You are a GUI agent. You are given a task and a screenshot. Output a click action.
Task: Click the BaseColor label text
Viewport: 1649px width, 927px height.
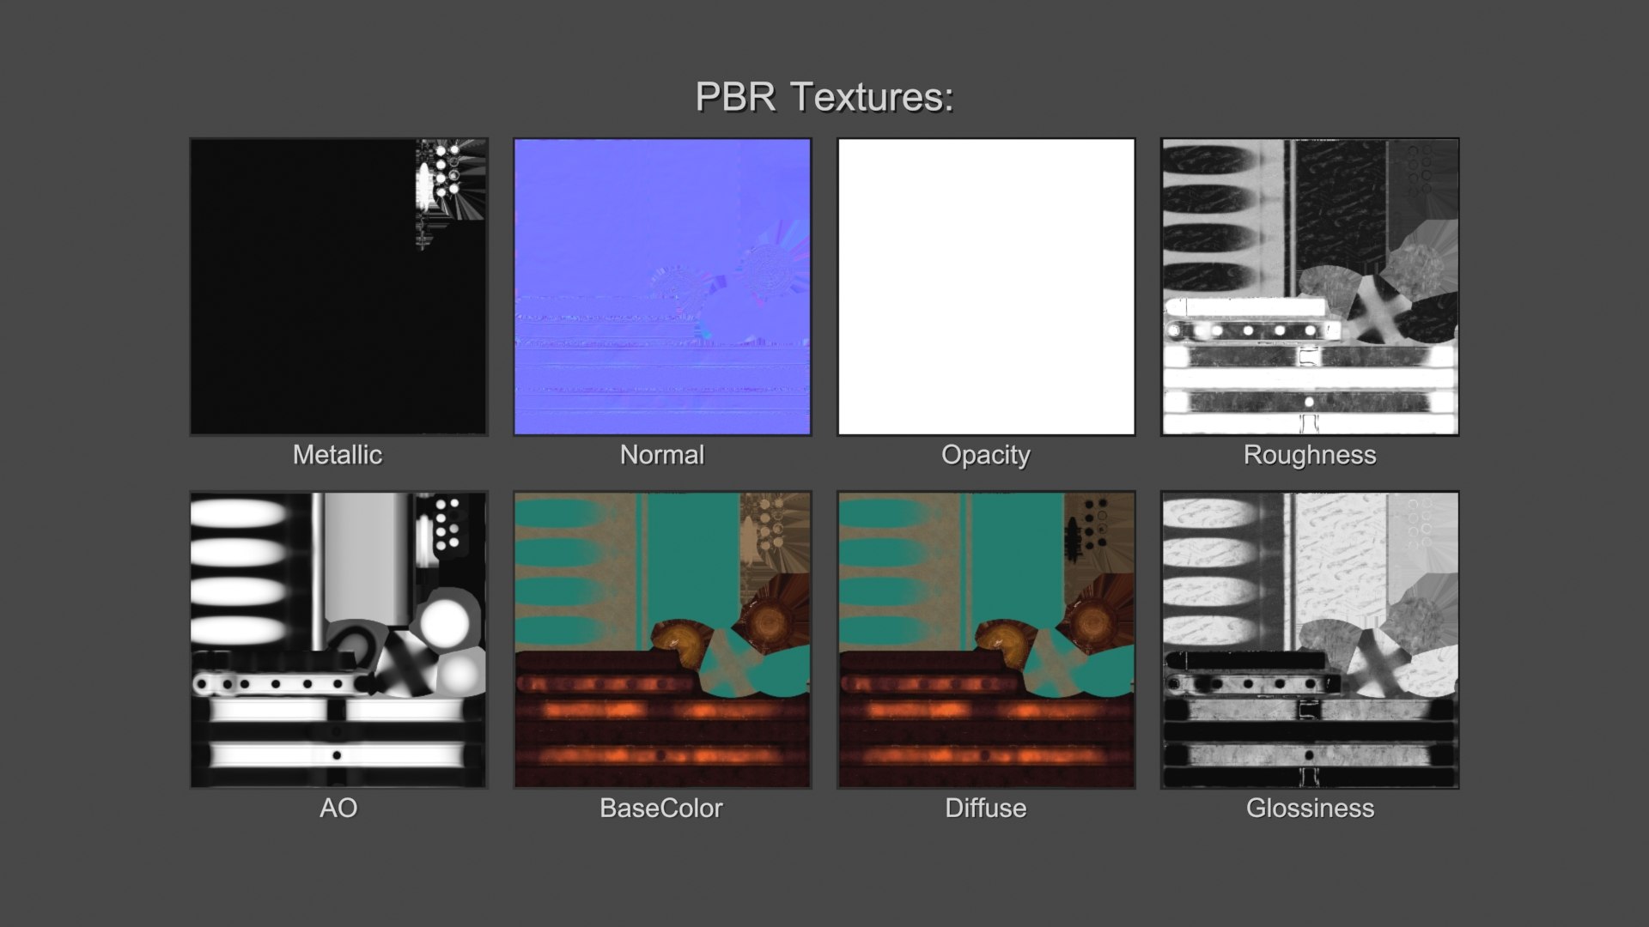point(661,809)
